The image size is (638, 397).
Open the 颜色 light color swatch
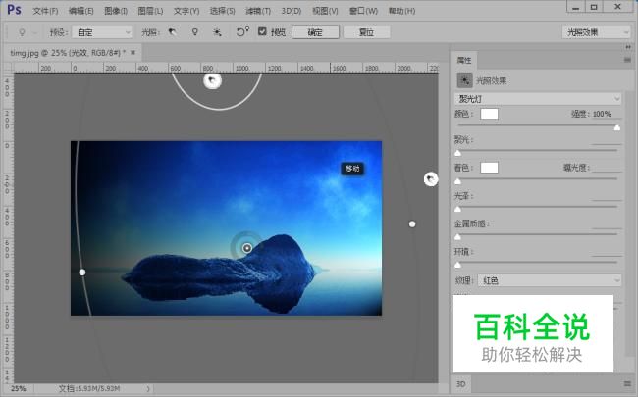[489, 114]
